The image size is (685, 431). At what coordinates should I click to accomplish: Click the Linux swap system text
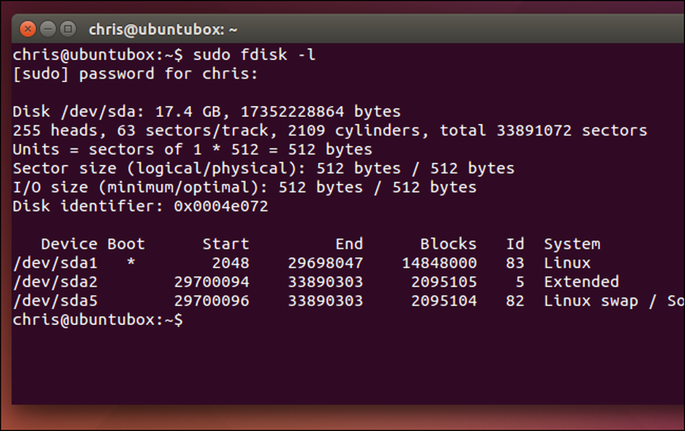[590, 301]
